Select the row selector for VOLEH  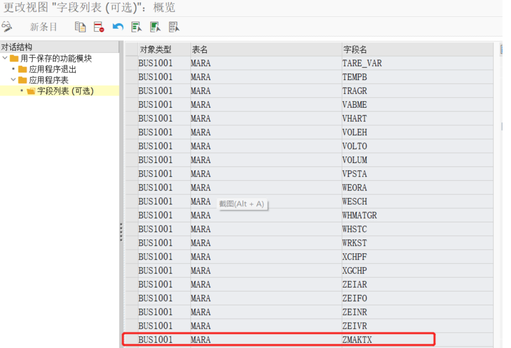(132, 132)
